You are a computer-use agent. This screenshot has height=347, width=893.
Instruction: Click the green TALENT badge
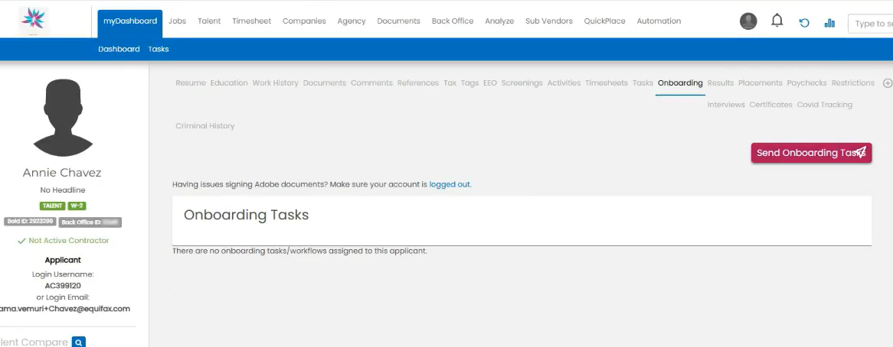[x=52, y=206]
